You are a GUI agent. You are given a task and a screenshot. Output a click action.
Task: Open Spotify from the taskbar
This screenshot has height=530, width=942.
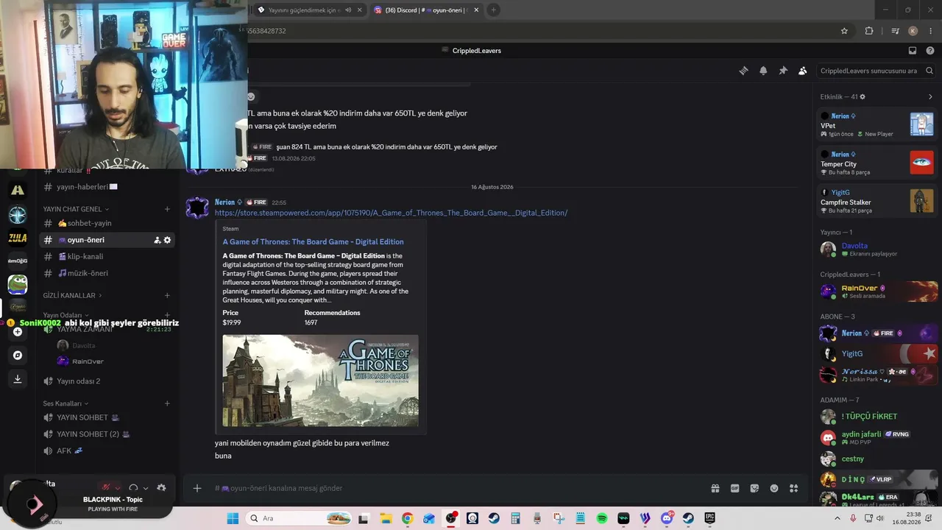(602, 518)
